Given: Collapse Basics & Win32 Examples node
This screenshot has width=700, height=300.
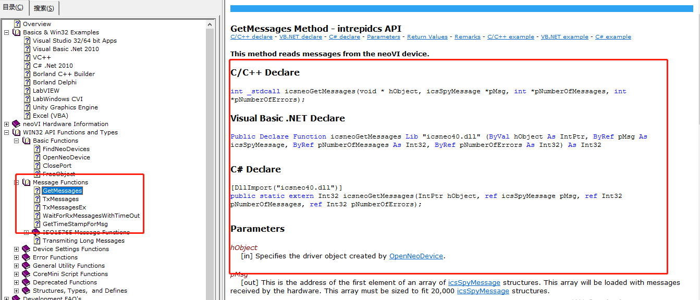Looking at the screenshot, I should tap(7, 32).
